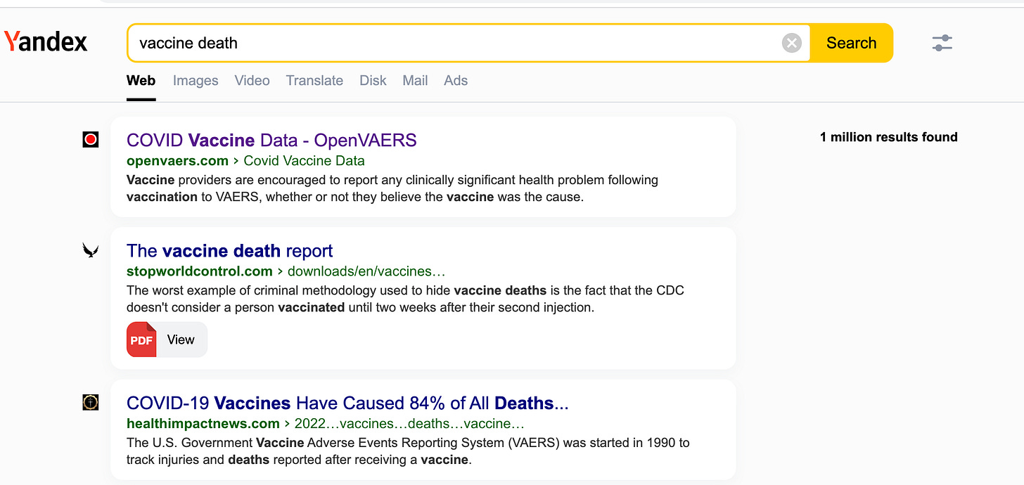Click the 'worst example of criminal methodology' snippet
Image resolution: width=1024 pixels, height=485 pixels.
[405, 299]
